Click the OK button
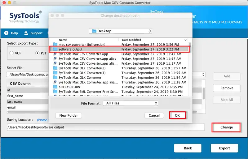Screen dimensions: 248x159 click(x=177, y=115)
